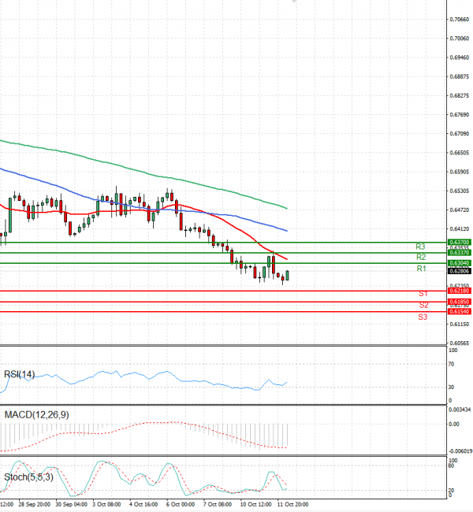Select the 0.63700 green price tag
Image resolution: width=473 pixels, height=512 pixels.
coord(460,243)
